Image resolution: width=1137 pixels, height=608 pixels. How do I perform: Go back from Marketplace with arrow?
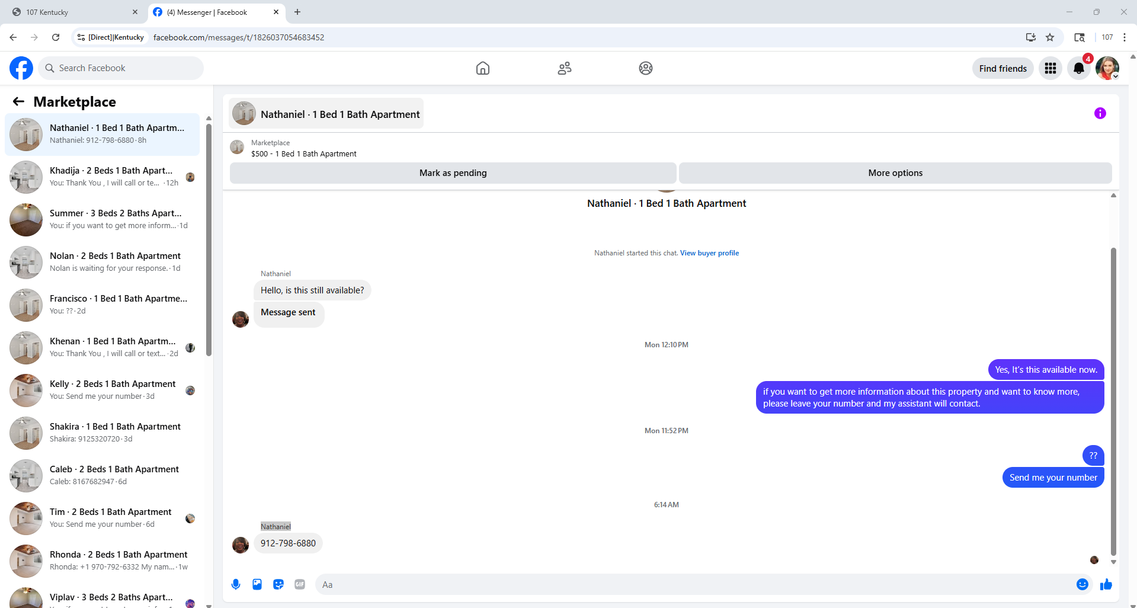point(19,101)
